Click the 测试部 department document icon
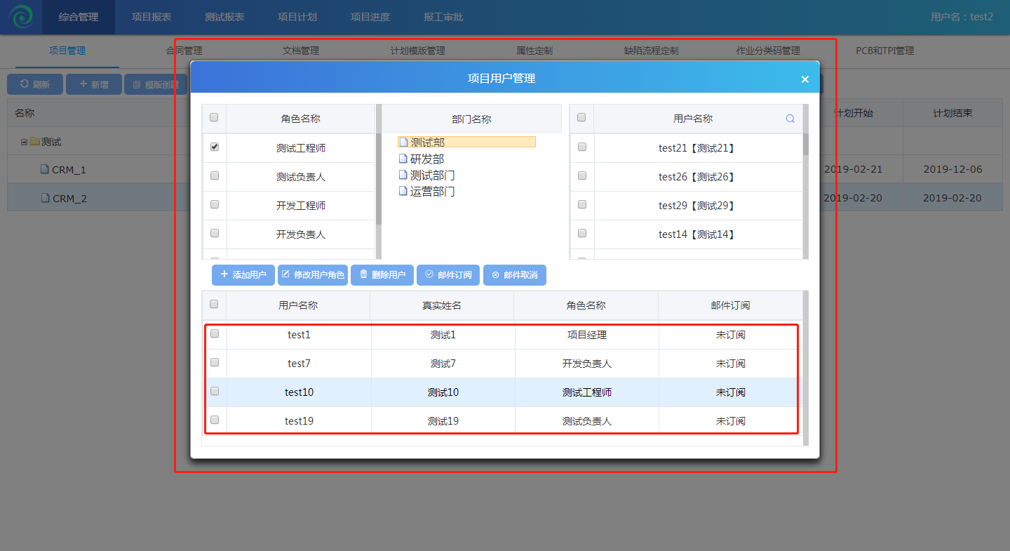 pos(403,142)
